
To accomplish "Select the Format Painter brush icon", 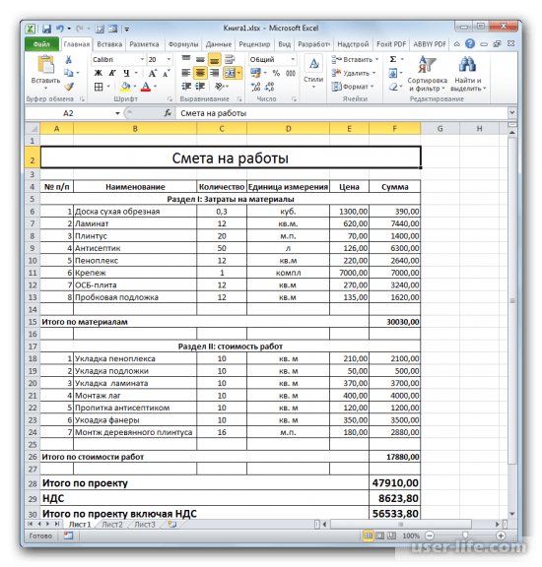I will coord(68,87).
